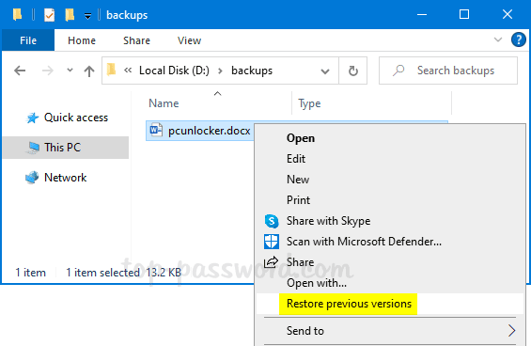Click the Properties quick access toolbar icon

coord(50,15)
